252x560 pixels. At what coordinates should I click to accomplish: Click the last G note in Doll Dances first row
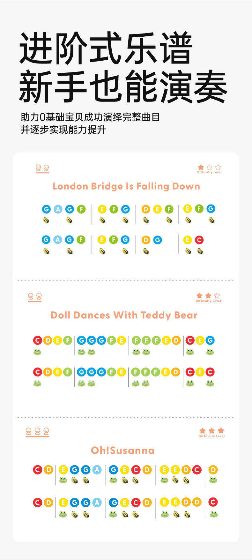pyautogui.click(x=210, y=340)
